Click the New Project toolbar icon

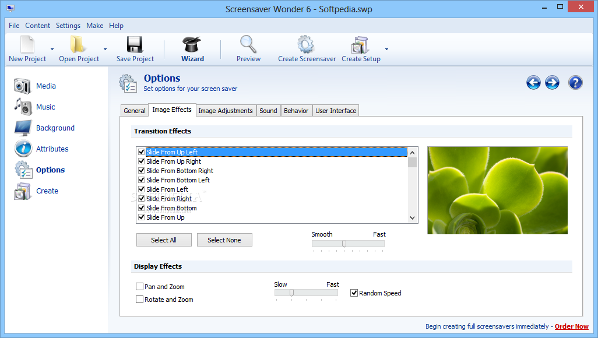27,44
